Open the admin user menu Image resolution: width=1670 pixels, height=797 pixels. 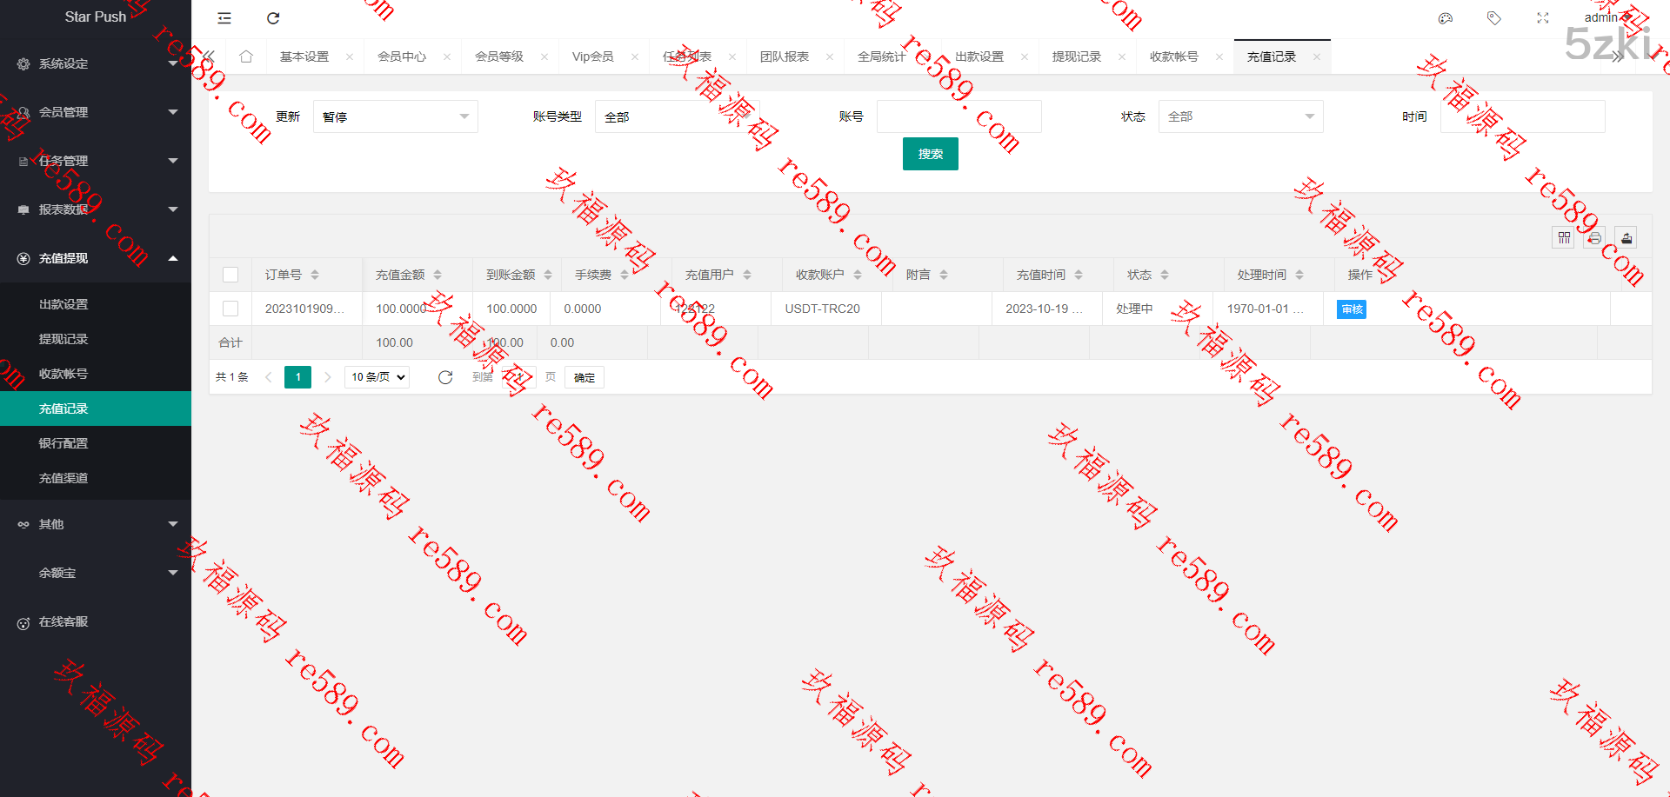click(1607, 17)
